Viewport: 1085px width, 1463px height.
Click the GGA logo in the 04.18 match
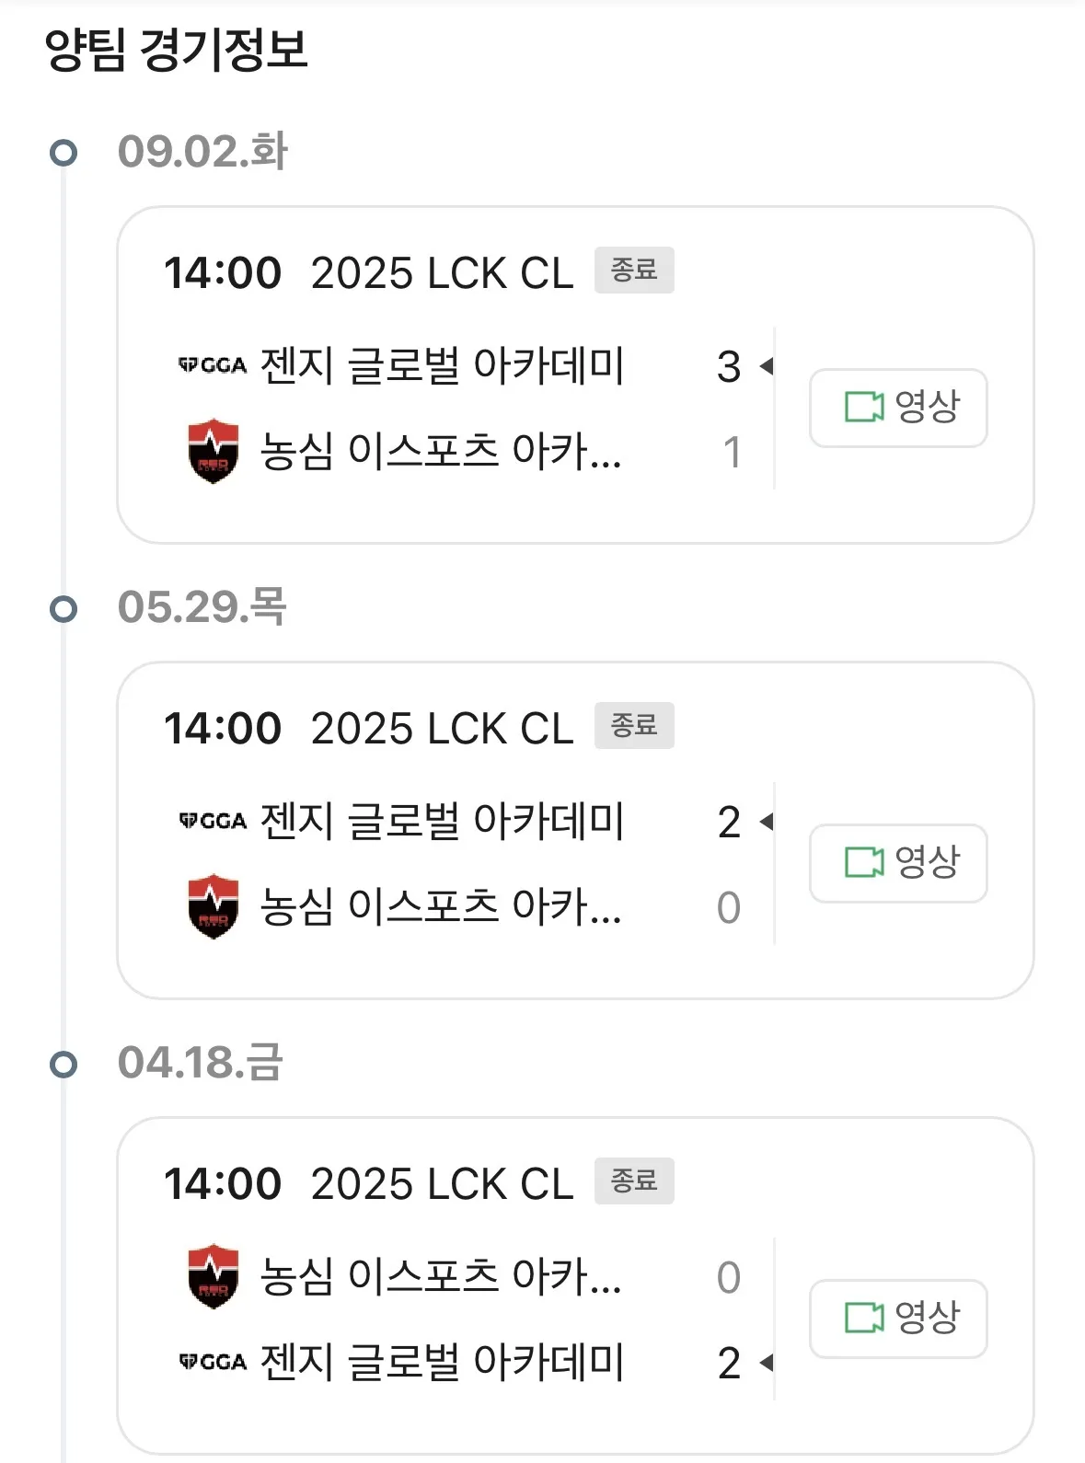(x=213, y=1362)
